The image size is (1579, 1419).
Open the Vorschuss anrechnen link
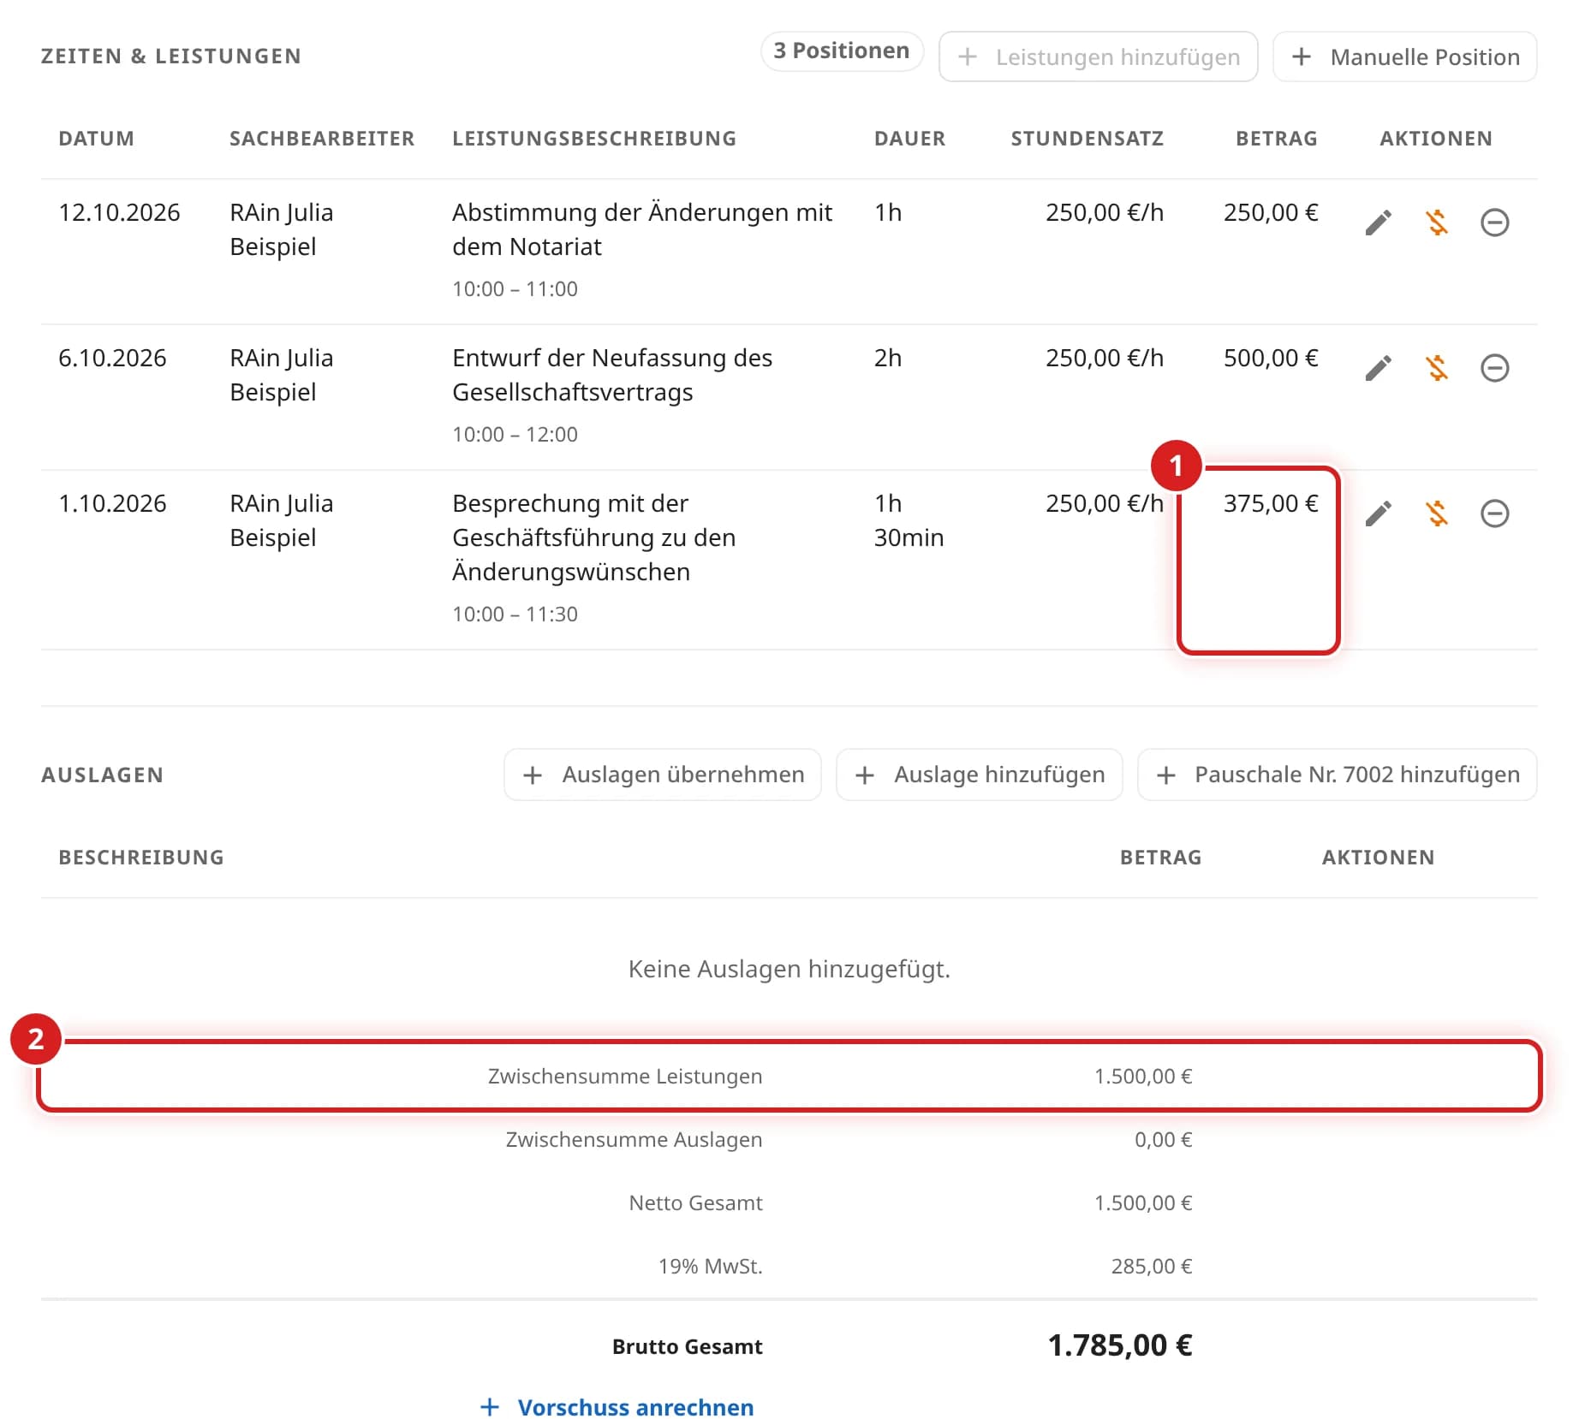click(617, 1407)
